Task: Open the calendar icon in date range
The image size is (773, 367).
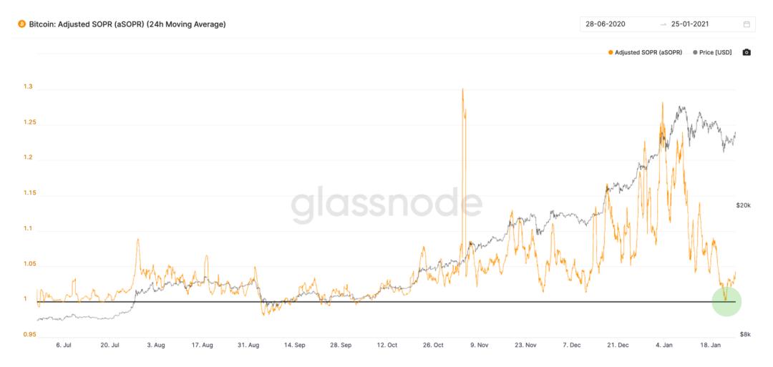Action: coord(747,24)
